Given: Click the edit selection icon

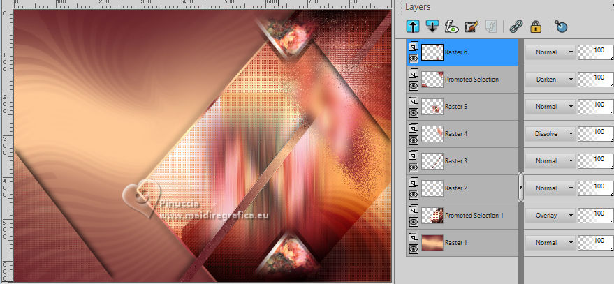Looking at the screenshot, I should (471, 27).
